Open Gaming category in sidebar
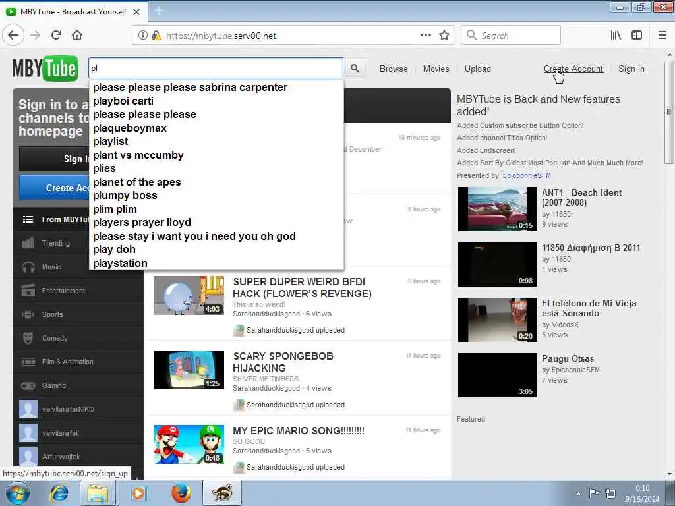Viewport: 675px width, 506px height. 78,385
